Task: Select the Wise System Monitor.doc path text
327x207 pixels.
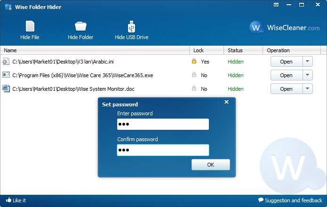Action: (x=73, y=89)
